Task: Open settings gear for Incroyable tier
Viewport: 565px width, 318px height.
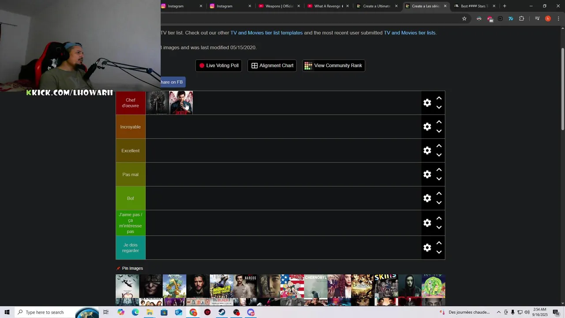Action: [427, 127]
